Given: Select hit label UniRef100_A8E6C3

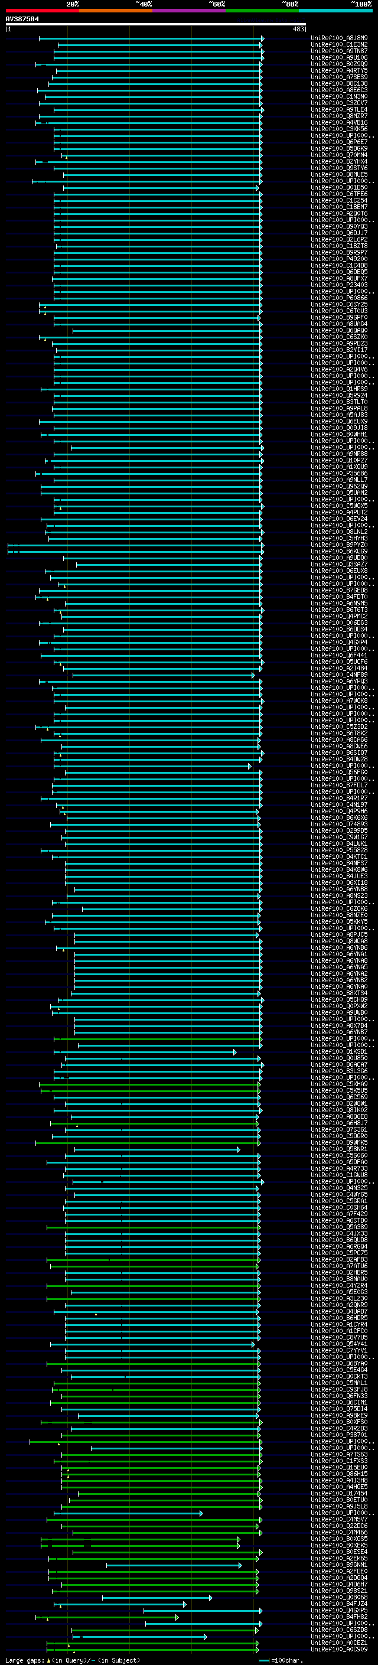Looking at the screenshot, I should click(x=339, y=90).
